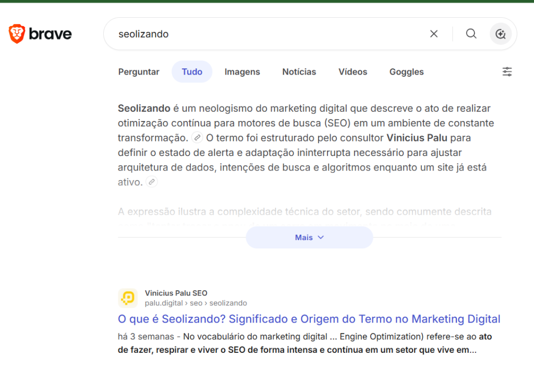Click bold 'Vinicius Palu' in the summary
Viewport: 534px width, 370px height.
[x=417, y=138]
